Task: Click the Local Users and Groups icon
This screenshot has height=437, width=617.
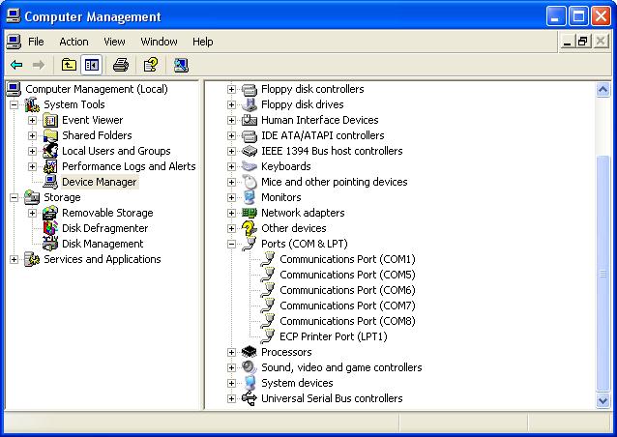Action: 50,151
